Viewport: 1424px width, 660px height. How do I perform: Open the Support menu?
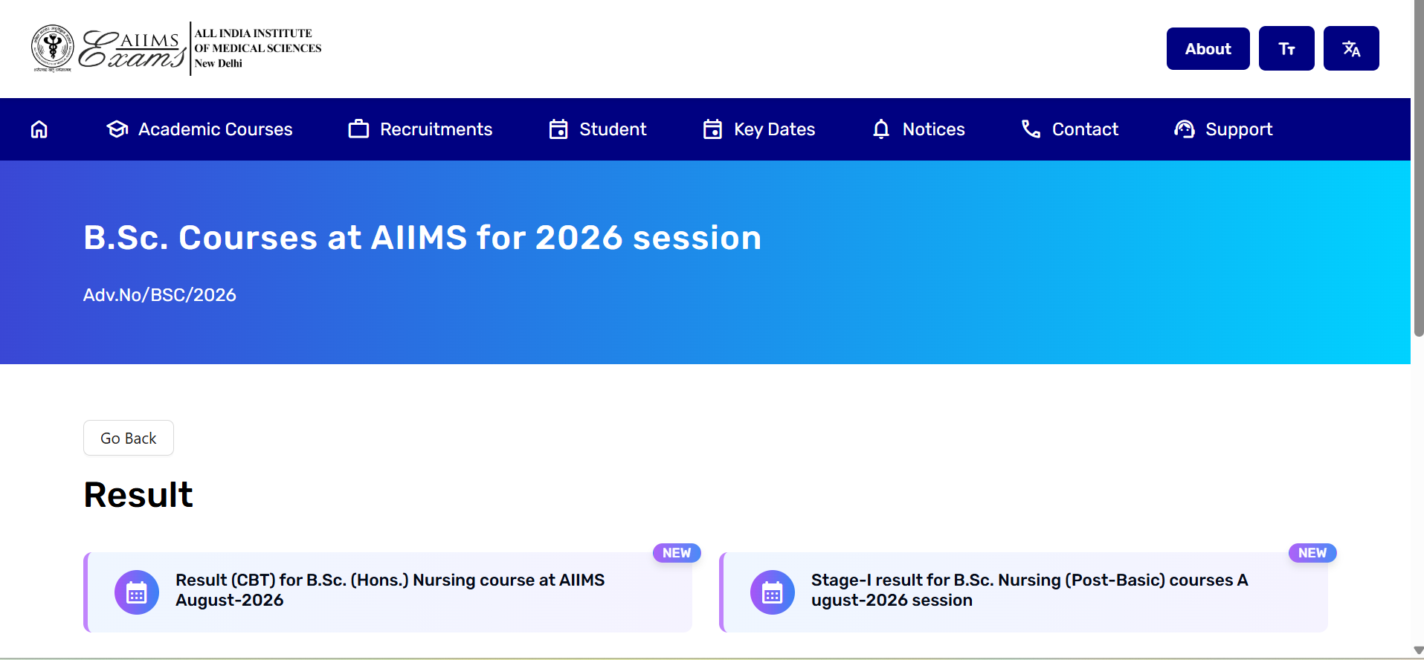pos(1223,129)
